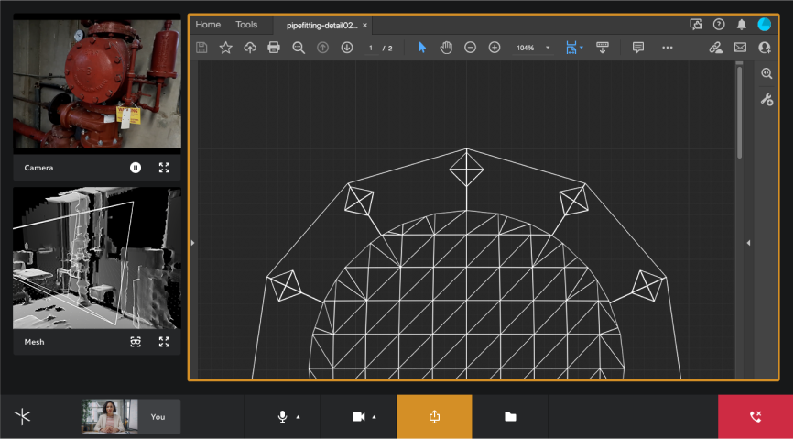Click the read mode keyboard-arrow icon
Viewport: 794px width, 439px height.
(x=602, y=48)
